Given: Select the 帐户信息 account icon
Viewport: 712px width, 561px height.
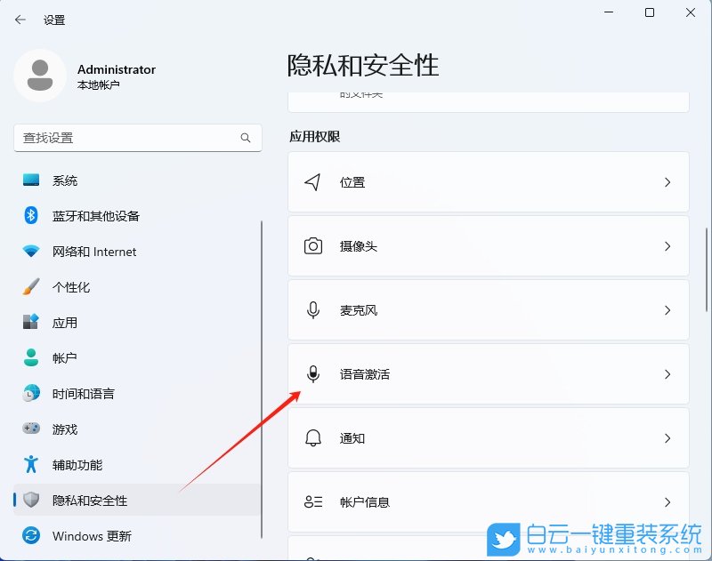Looking at the screenshot, I should 313,502.
